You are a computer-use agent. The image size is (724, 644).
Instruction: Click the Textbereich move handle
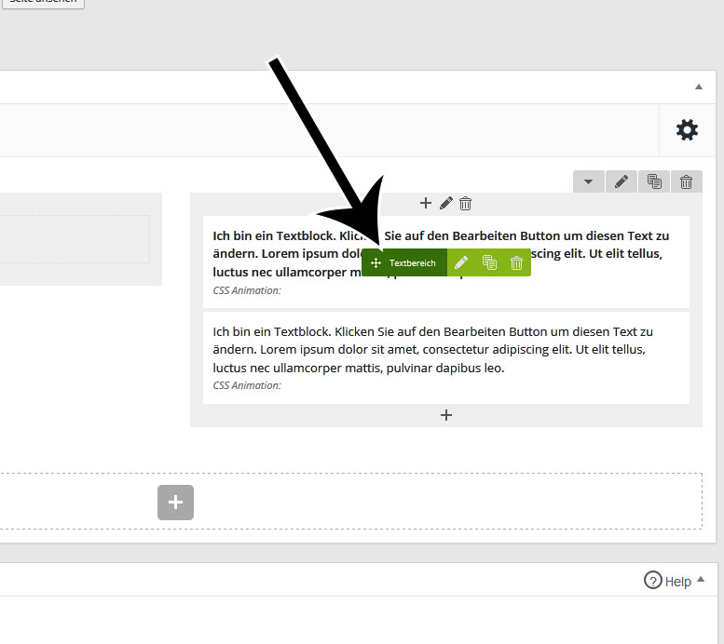[x=404, y=263]
